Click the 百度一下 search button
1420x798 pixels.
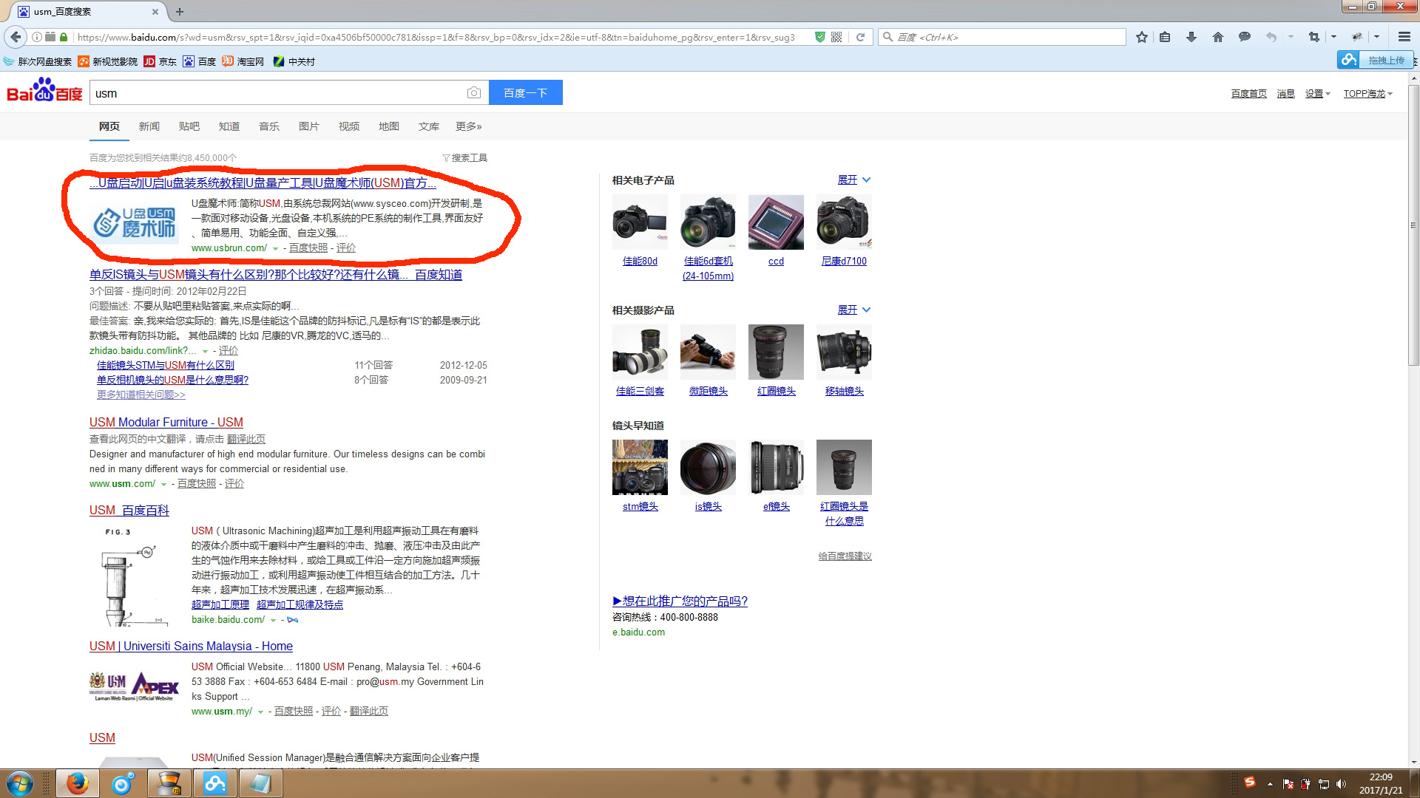(x=525, y=92)
